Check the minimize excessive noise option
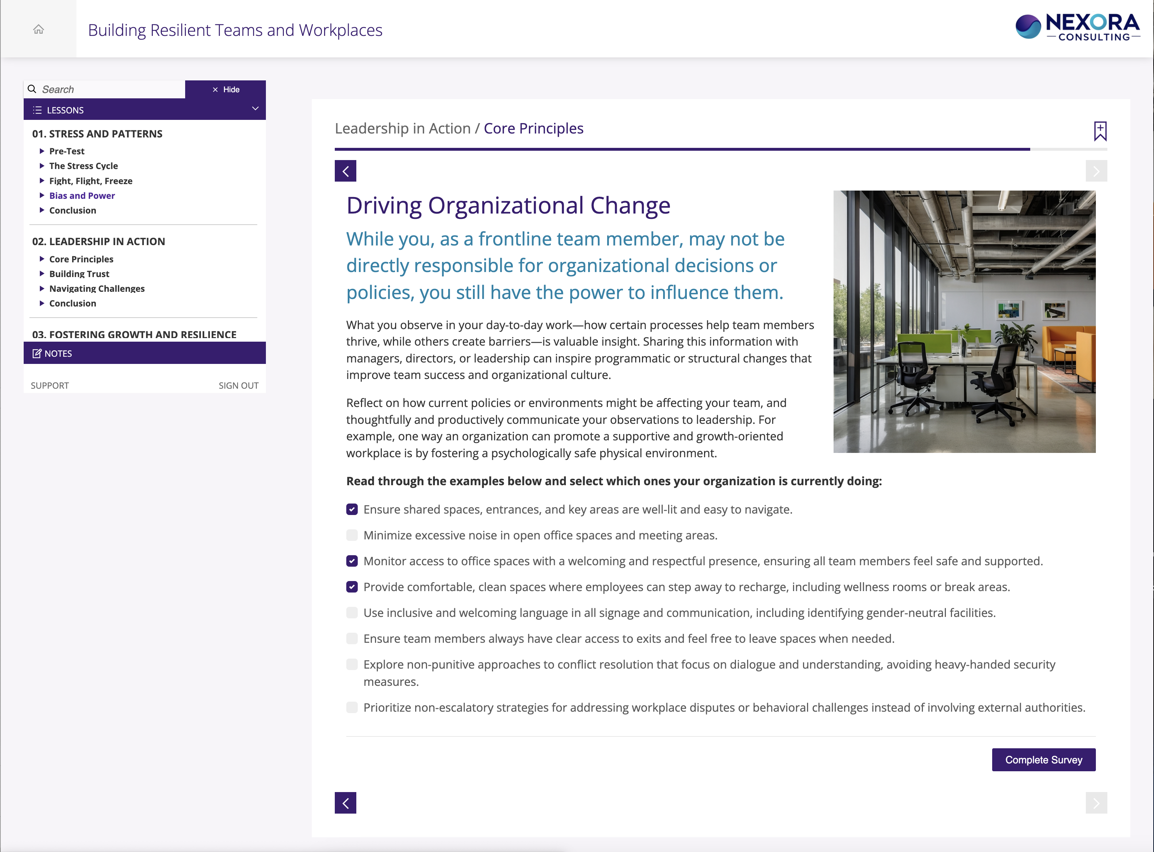 tap(352, 535)
